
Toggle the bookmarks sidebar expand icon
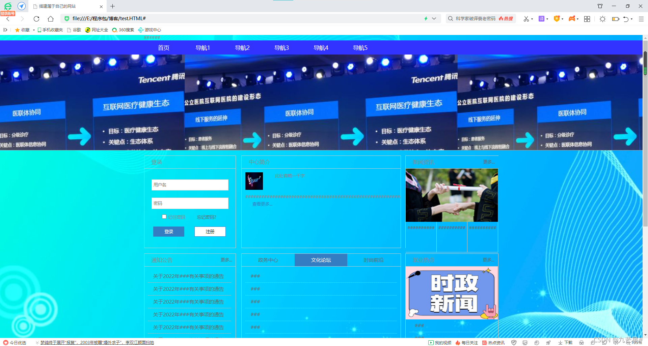coord(5,30)
